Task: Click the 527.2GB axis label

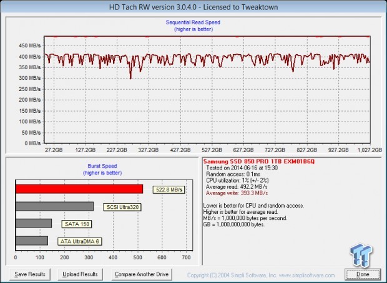Action: pos(212,150)
